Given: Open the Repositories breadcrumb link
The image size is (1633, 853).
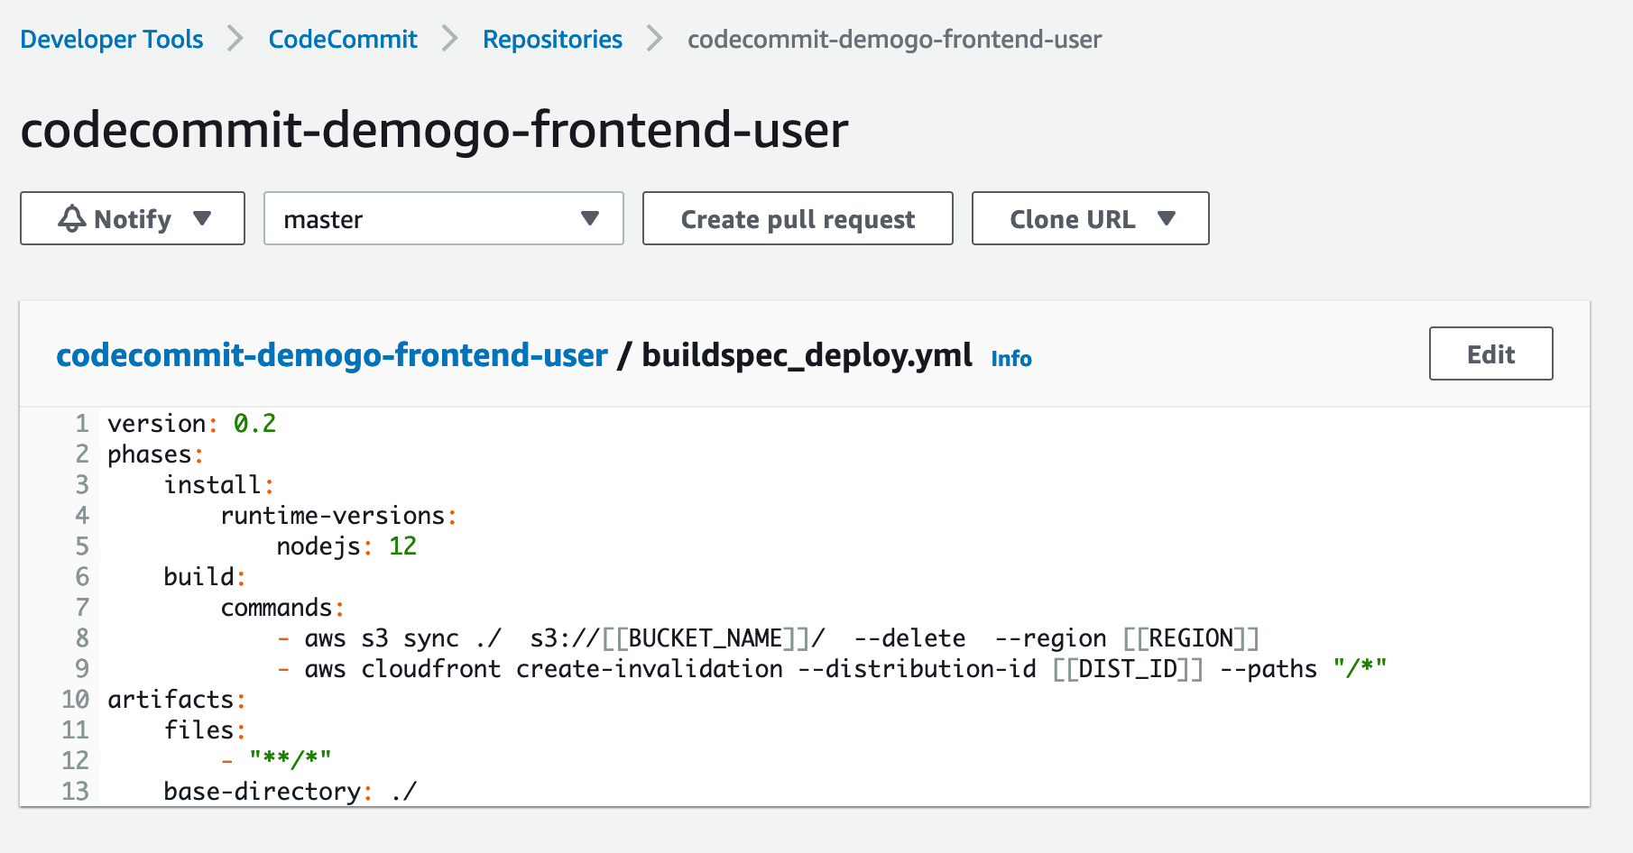Looking at the screenshot, I should (x=552, y=40).
